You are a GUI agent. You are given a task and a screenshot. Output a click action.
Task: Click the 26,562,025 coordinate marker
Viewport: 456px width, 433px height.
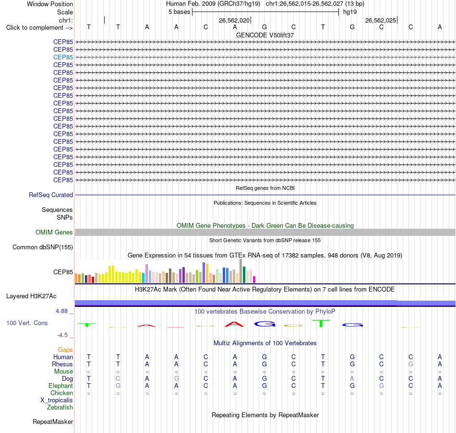click(380, 20)
